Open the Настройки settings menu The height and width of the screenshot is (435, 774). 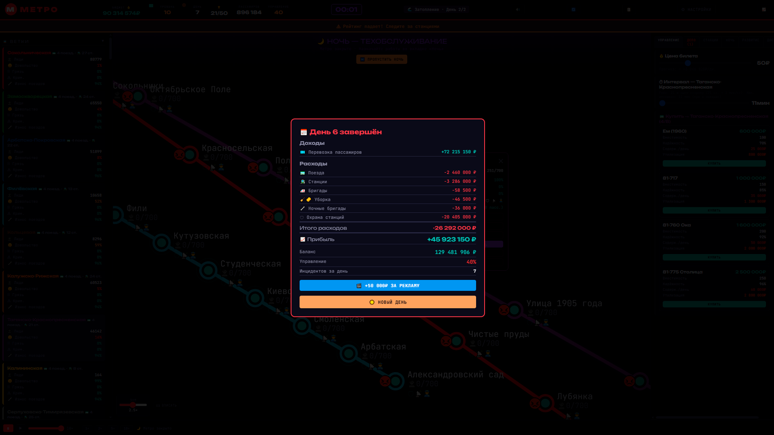pyautogui.click(x=696, y=10)
